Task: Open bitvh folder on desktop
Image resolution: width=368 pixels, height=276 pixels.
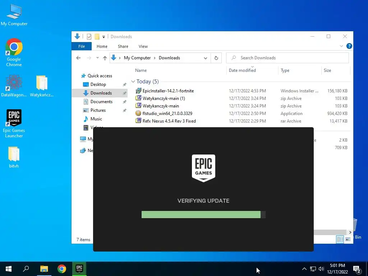Action: pos(14,157)
